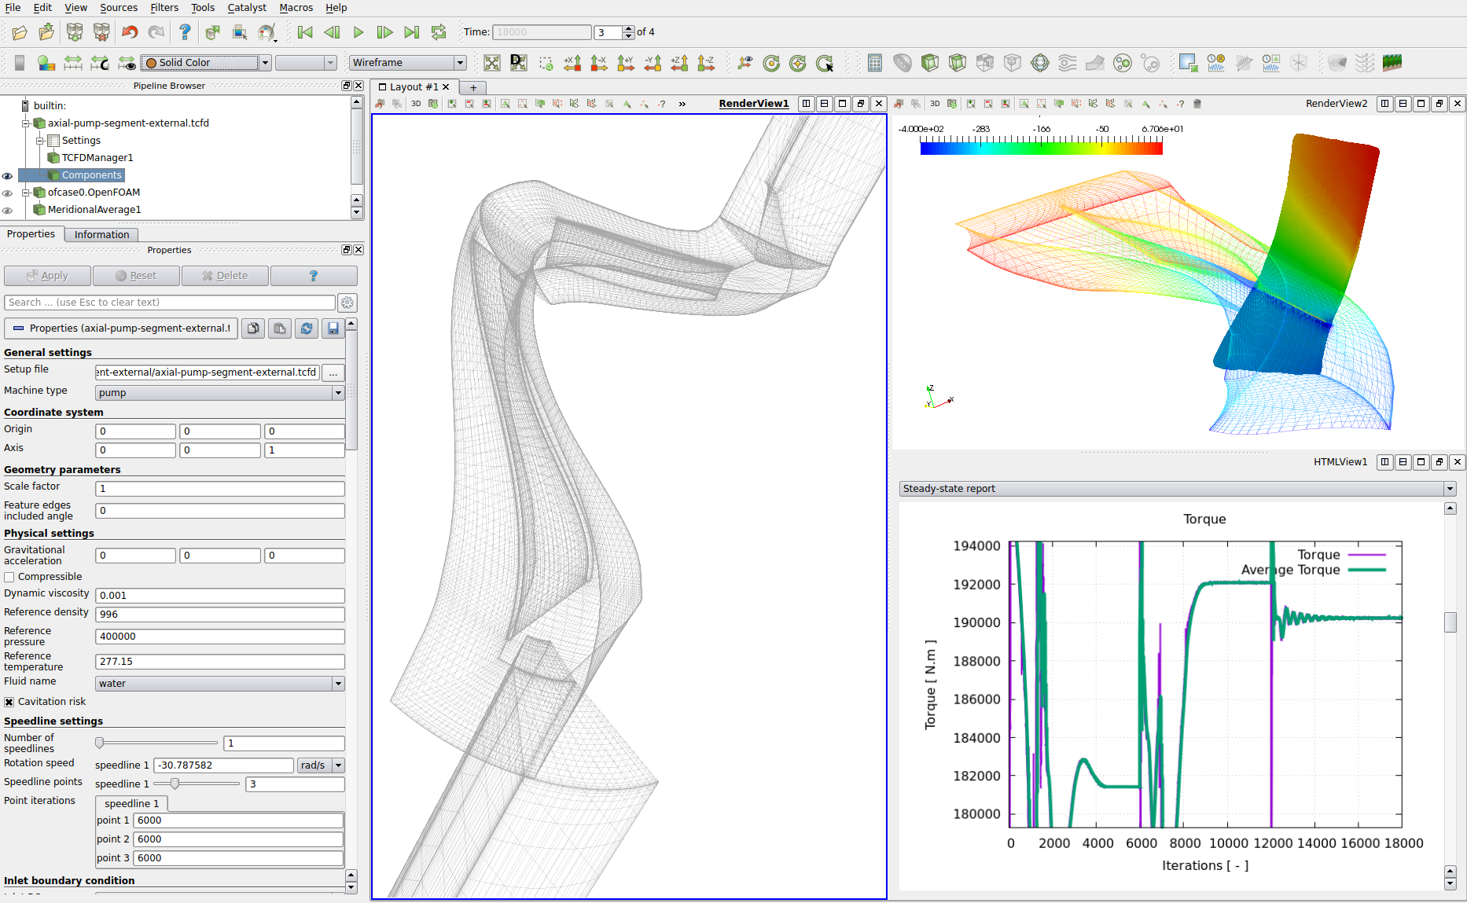
Task: Create a Glyph filter
Action: [1039, 63]
